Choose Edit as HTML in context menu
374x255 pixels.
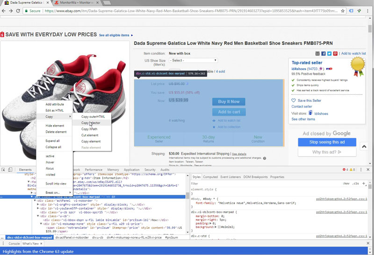55,110
